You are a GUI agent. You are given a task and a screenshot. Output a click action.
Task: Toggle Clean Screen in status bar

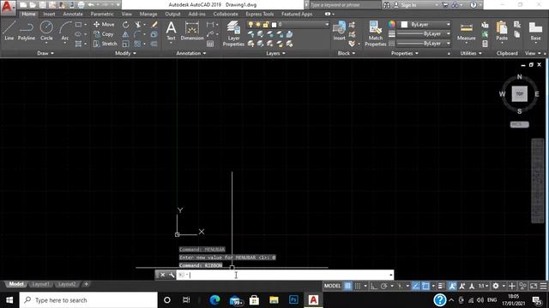click(x=534, y=286)
